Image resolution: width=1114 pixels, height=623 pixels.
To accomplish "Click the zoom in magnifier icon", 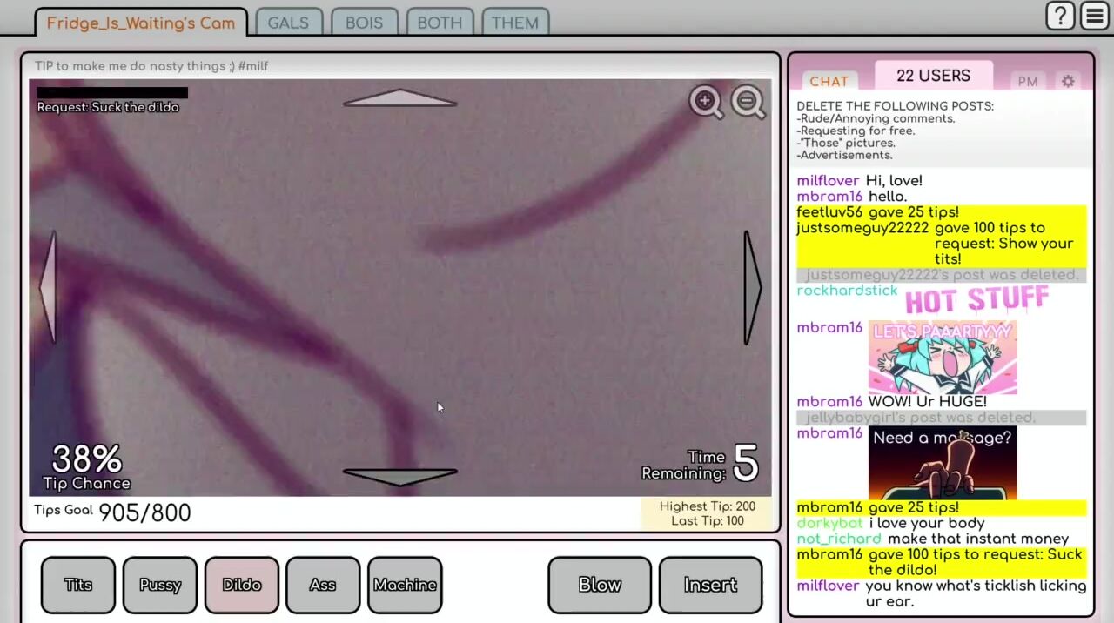I will pyautogui.click(x=705, y=102).
